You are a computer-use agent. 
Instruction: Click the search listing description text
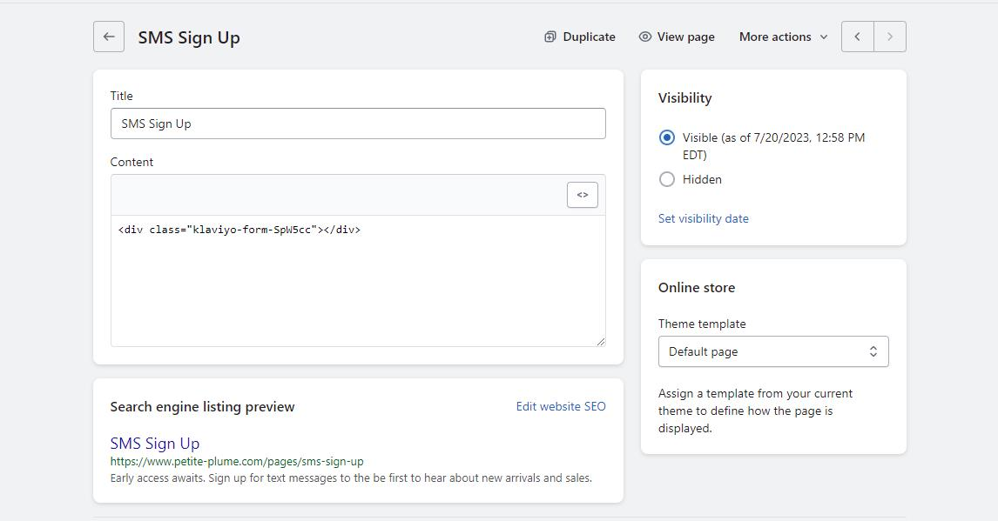tap(351, 478)
